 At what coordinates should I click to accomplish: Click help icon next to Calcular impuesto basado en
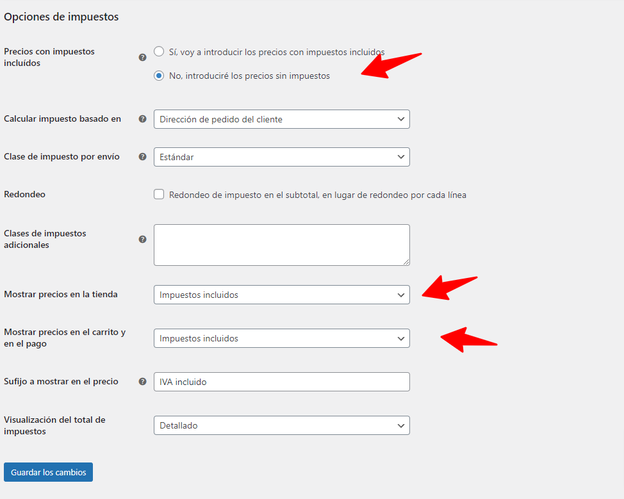click(142, 119)
